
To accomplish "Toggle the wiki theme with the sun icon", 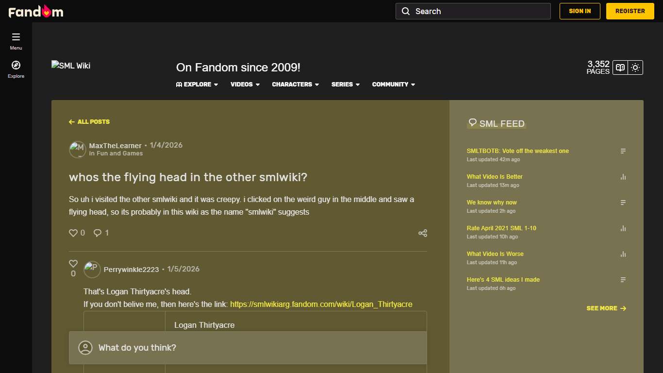I will (x=636, y=68).
